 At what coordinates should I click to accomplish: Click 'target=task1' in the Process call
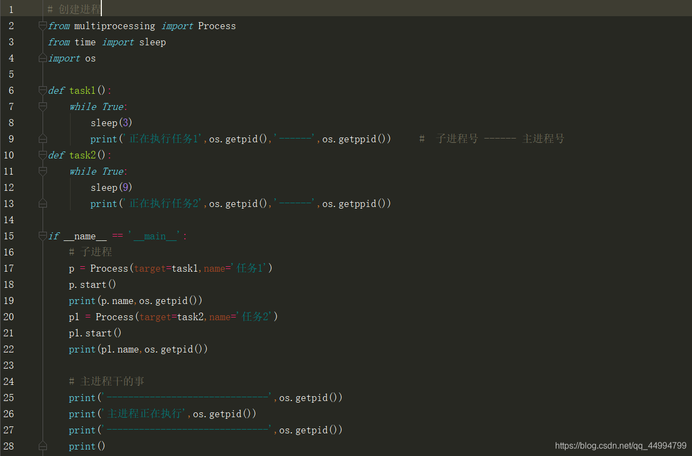pyautogui.click(x=166, y=268)
